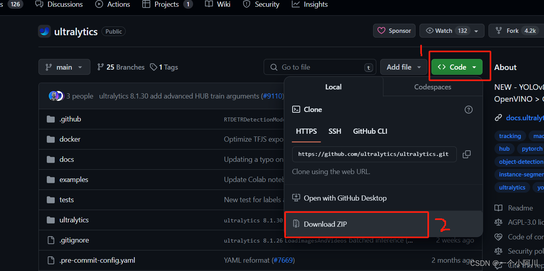Click the branch icon beside 25 Branches
The image size is (544, 271).
point(101,67)
